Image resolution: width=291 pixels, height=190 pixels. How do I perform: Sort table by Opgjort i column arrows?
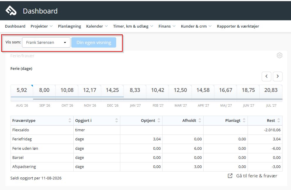116,120
